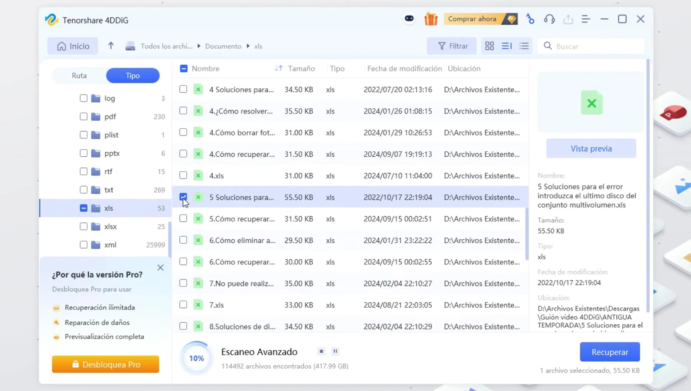Screen dimensions: 691x391
Task: Open the Filtrar filter options
Action: point(452,46)
